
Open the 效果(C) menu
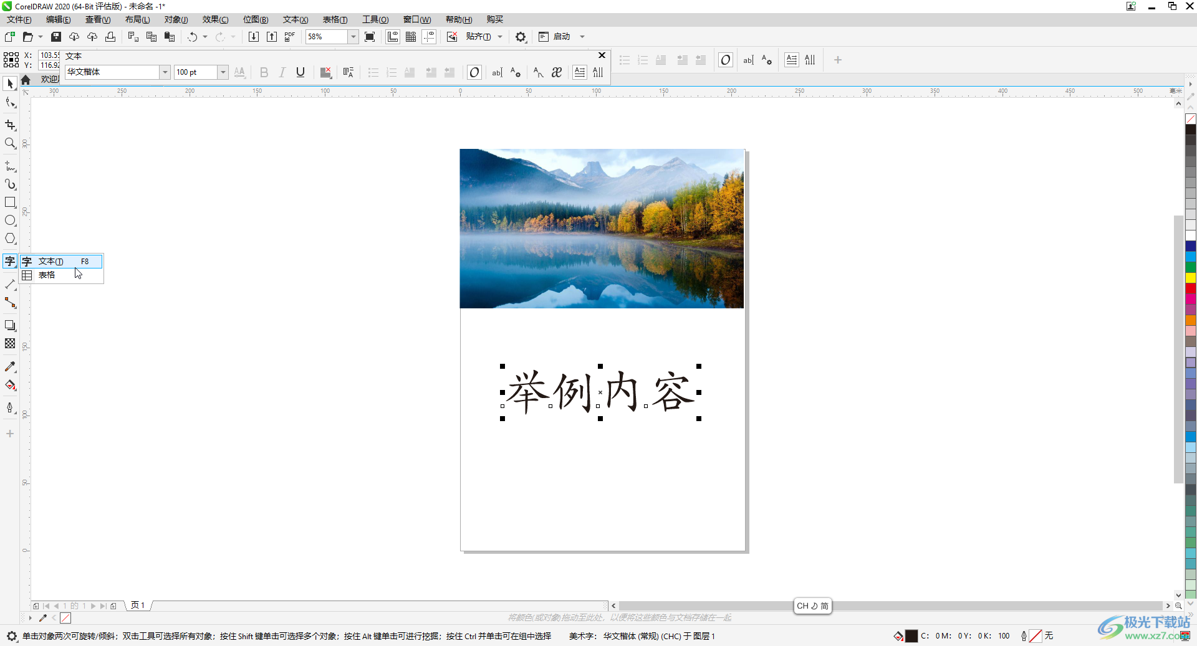215,19
